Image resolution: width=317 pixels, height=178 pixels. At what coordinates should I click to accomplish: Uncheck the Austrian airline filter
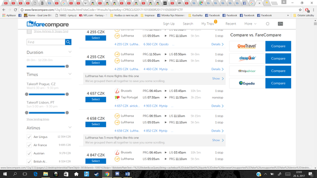[x=29, y=153]
